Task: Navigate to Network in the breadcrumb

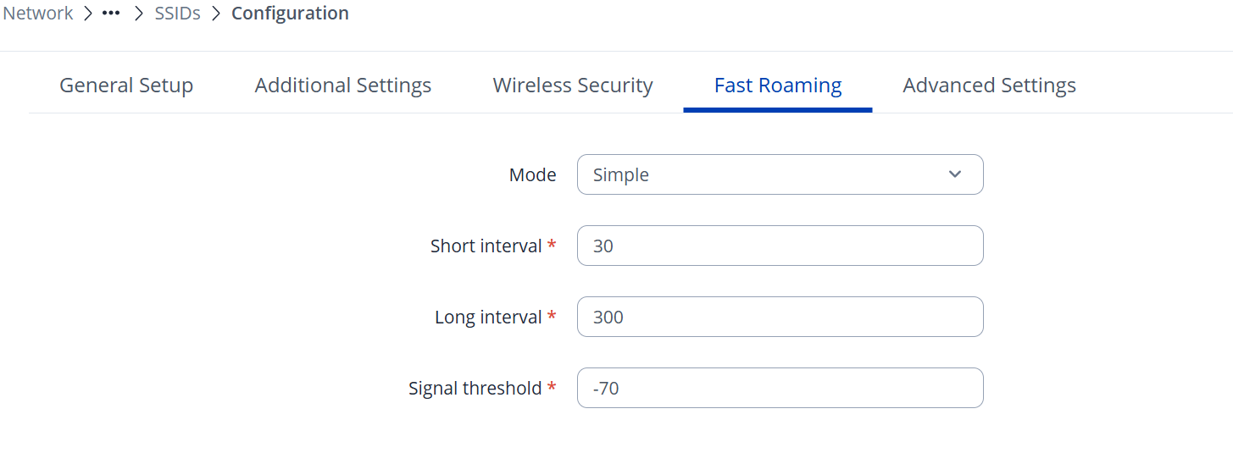Action: (x=37, y=14)
